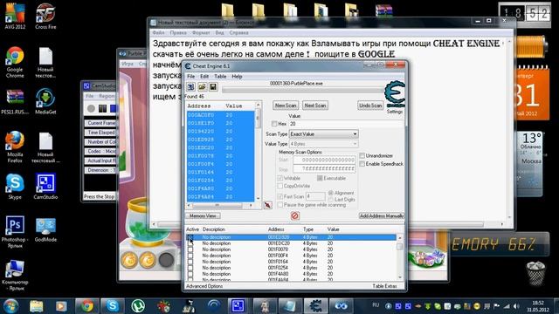This screenshot has height=314, width=559.
Task: Click the Next Scan button
Action: [315, 106]
